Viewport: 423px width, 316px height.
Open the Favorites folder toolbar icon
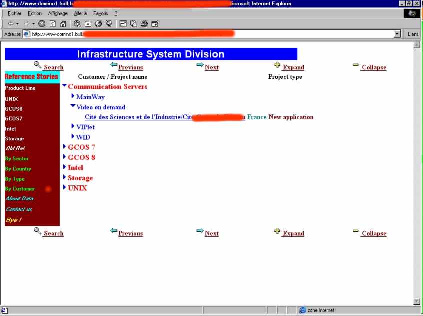[x=88, y=24]
